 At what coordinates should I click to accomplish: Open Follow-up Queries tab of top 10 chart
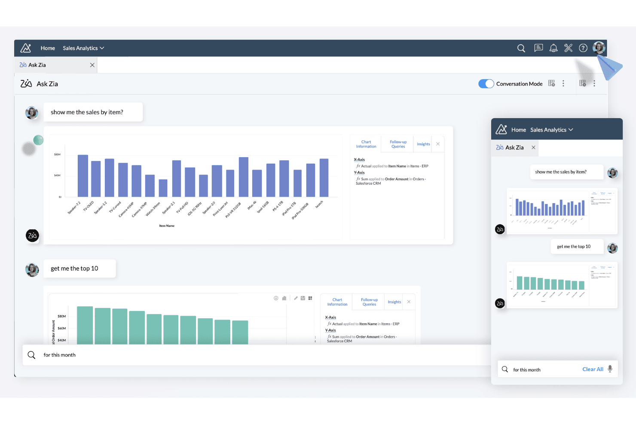tap(369, 302)
